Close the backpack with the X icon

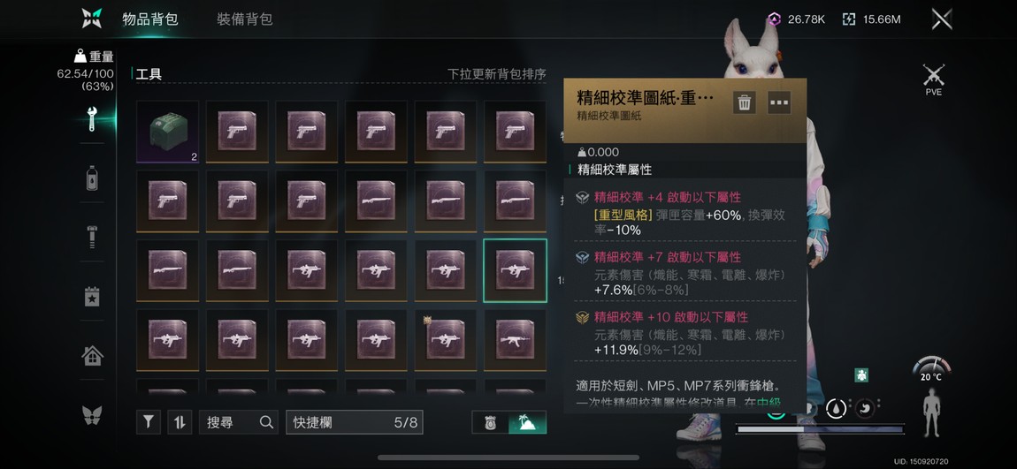point(942,19)
